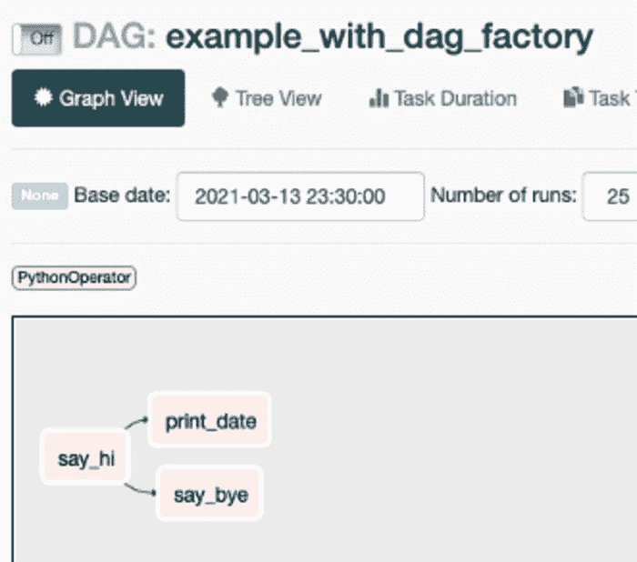Open the Tree View tab

[x=278, y=98]
